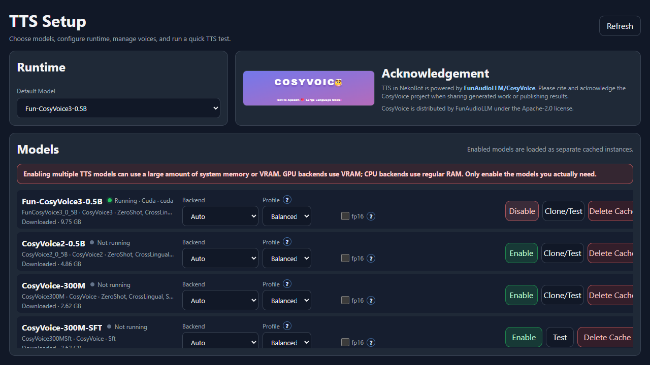650x365 pixels.
Task: Click the CosyVoice banner image
Action: pyautogui.click(x=309, y=88)
